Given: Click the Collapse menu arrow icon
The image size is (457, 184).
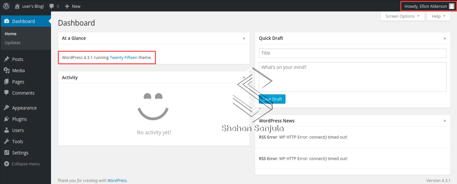Looking at the screenshot, I should pos(7,164).
